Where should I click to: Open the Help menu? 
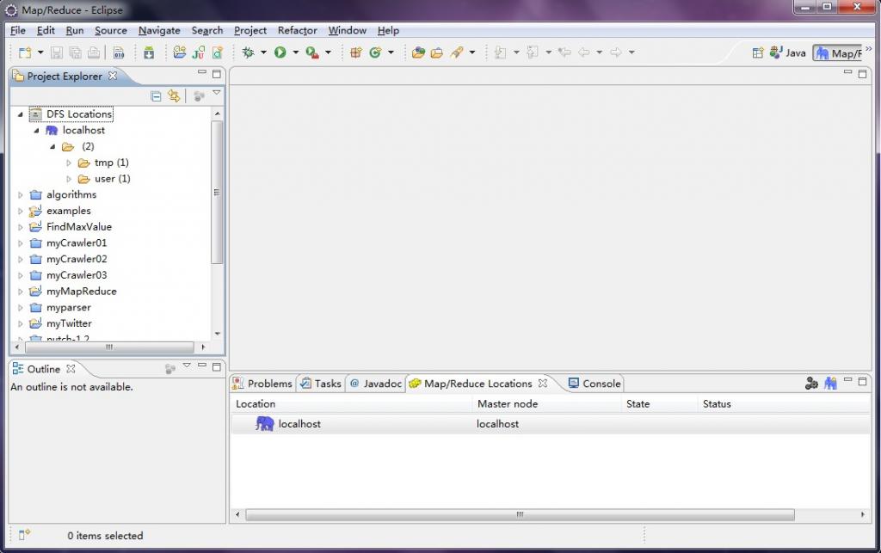pyautogui.click(x=388, y=30)
